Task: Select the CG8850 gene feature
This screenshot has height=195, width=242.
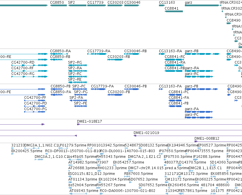Action: 58,5
